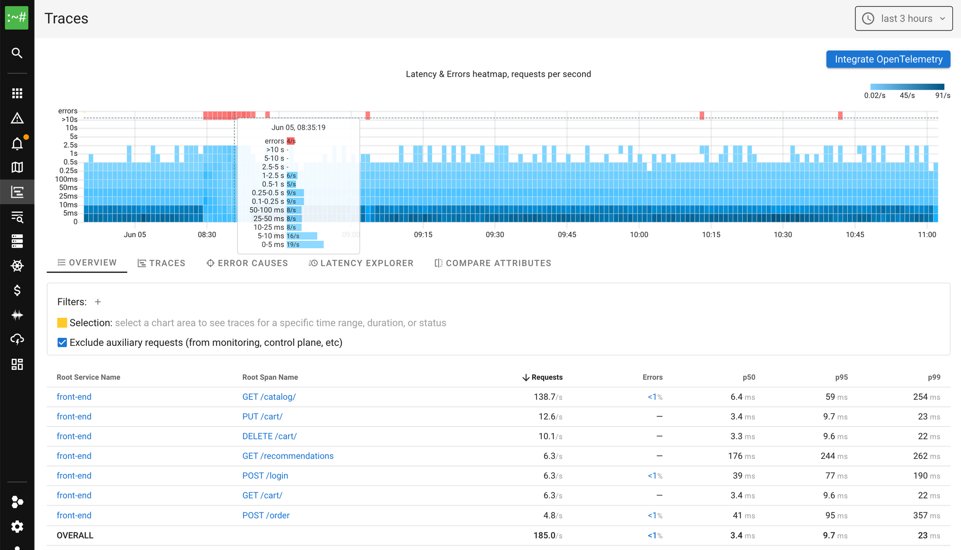Click the clock icon in time selector

click(x=868, y=19)
